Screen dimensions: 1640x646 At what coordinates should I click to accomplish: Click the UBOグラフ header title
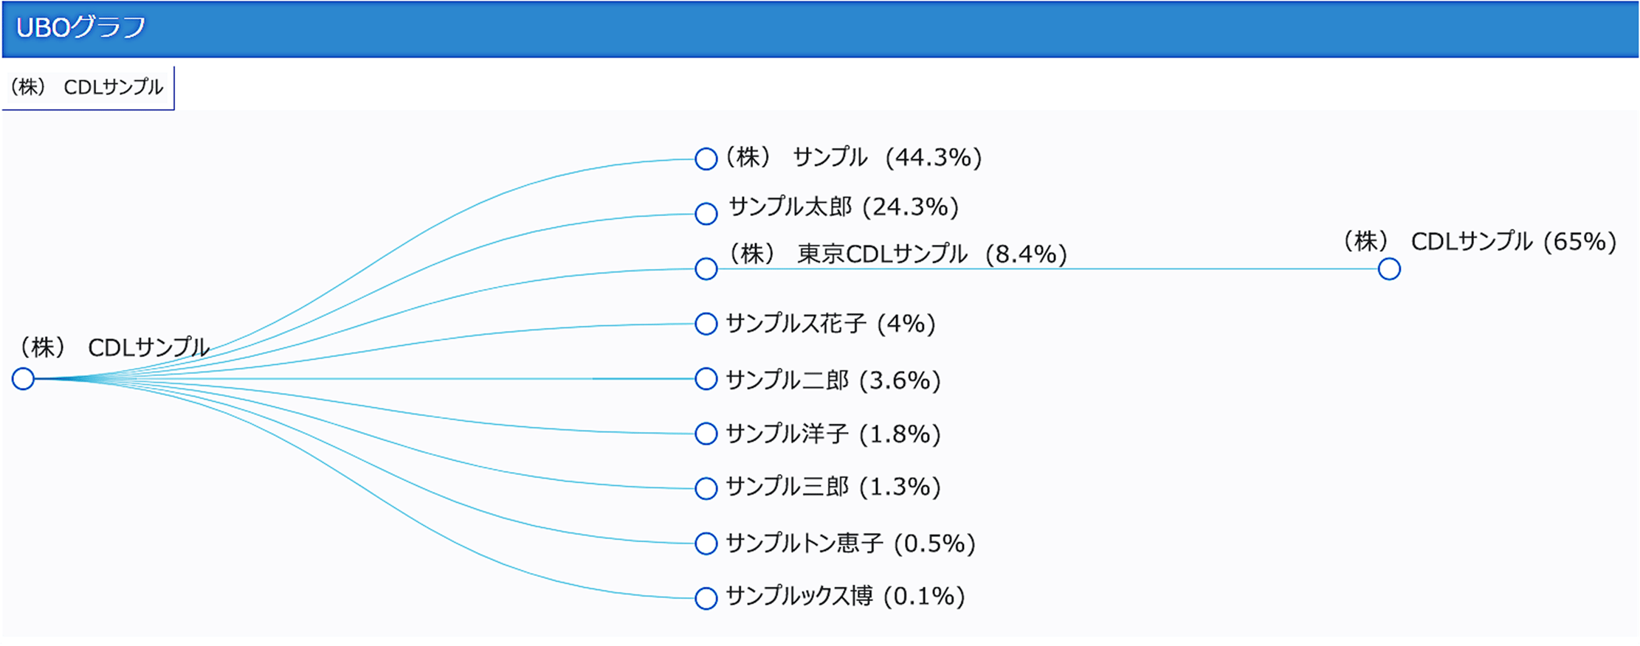[x=81, y=28]
